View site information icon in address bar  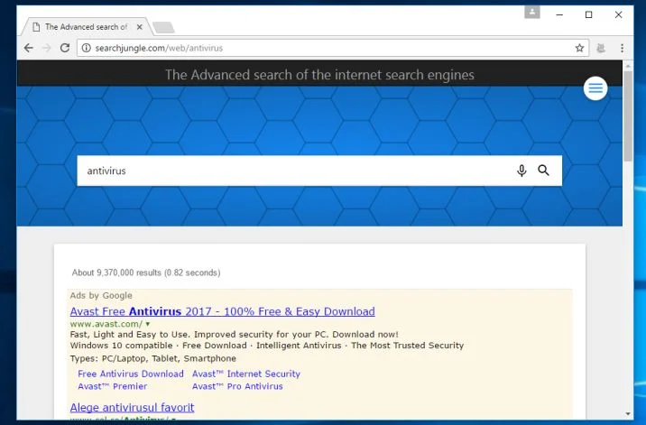(86, 48)
